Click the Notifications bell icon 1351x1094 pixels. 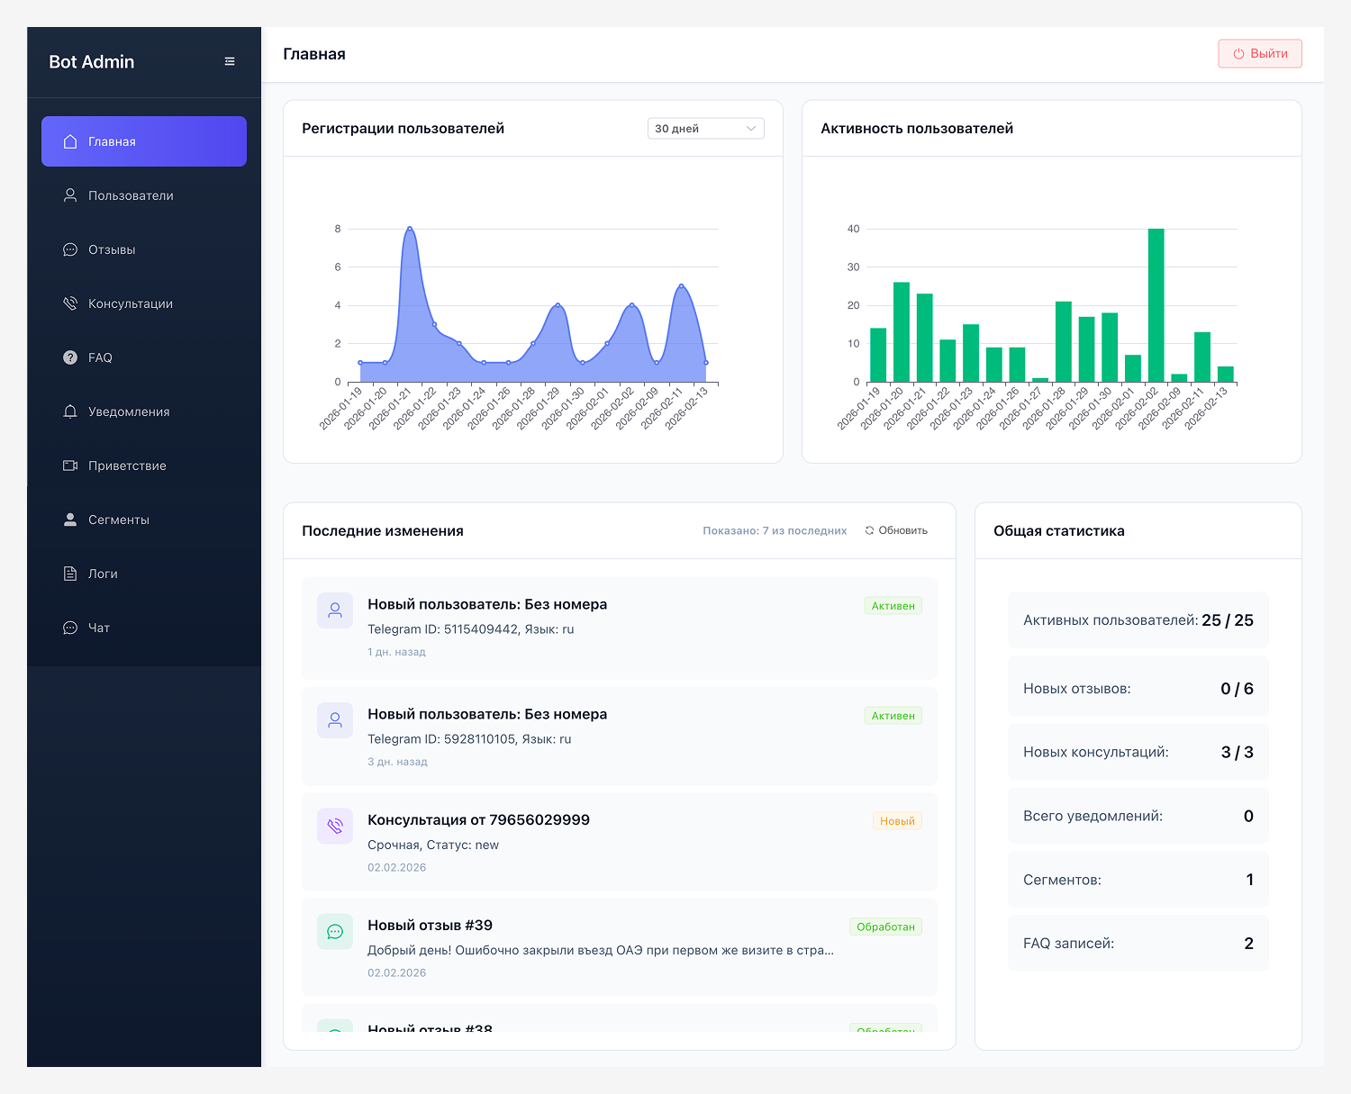click(x=70, y=411)
